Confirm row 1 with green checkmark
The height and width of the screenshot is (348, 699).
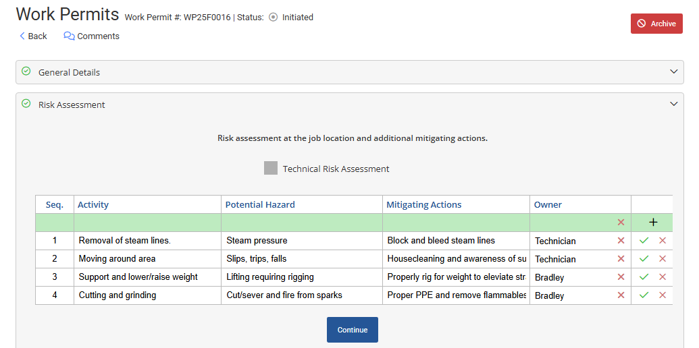tap(644, 241)
